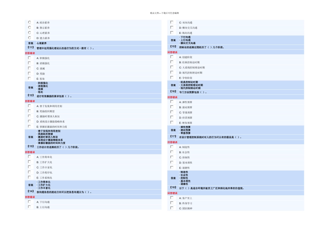Tick the C: 衰减 checkbox
Image resolution: width=329 pixels, height=232 pixels.
pos(29,68)
